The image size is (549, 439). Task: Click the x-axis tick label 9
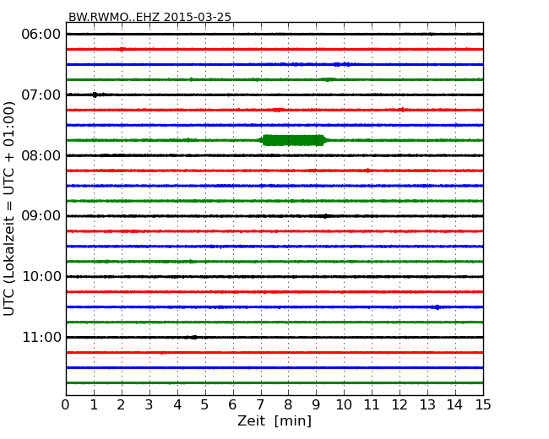pos(316,405)
